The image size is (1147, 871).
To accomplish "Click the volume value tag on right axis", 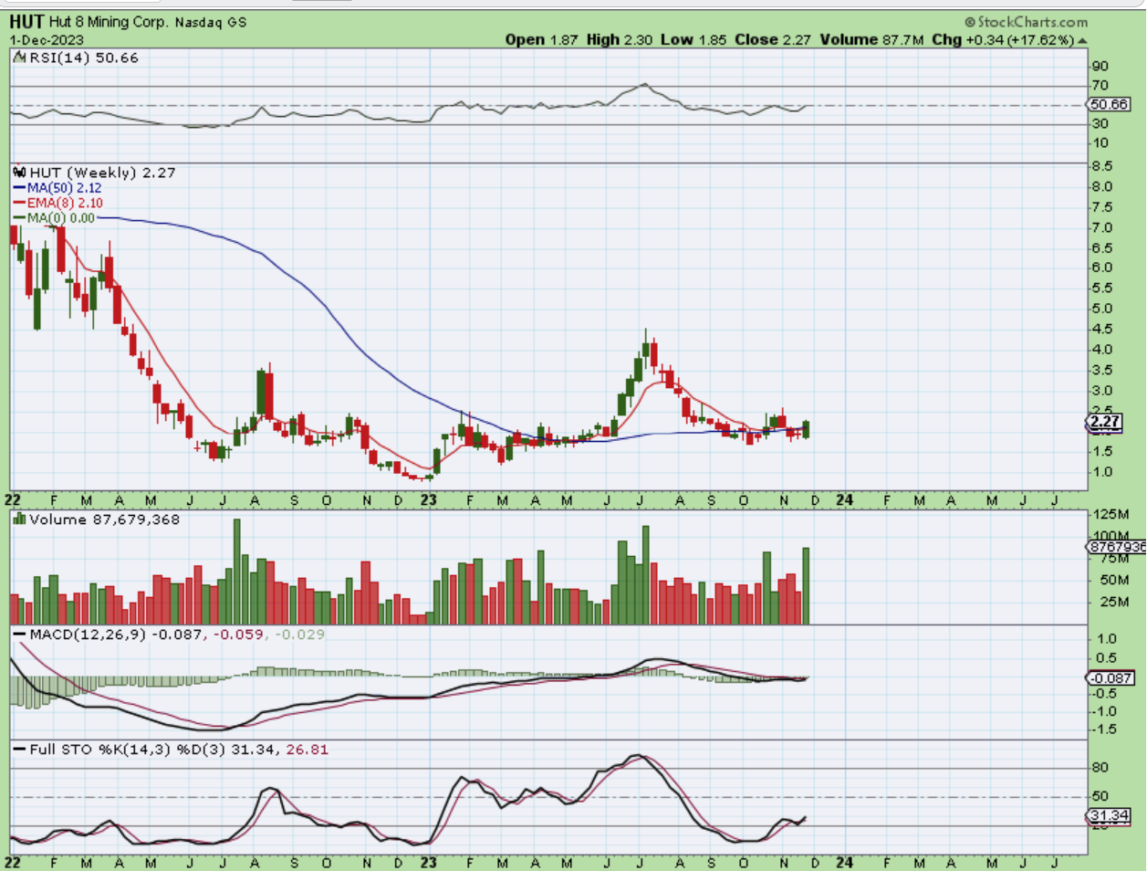I will pyautogui.click(x=1116, y=547).
